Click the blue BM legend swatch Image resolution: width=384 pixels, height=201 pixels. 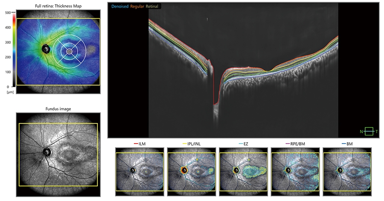coord(343,144)
